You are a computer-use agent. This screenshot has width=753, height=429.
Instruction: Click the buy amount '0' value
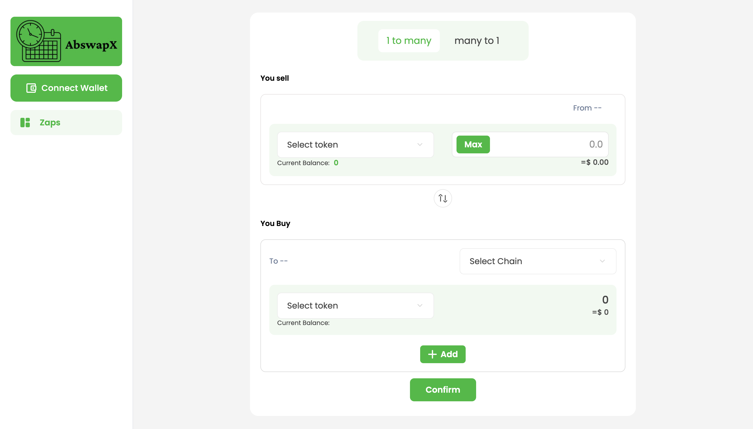(x=605, y=300)
